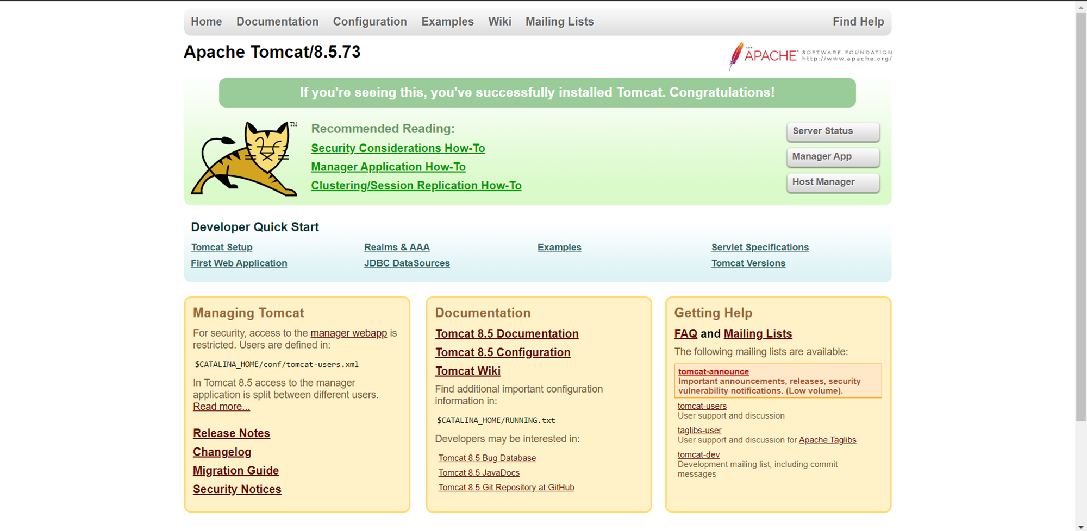Viewport: 1087px width, 531px height.
Task: Open the Migration Guide link
Action: pos(235,471)
